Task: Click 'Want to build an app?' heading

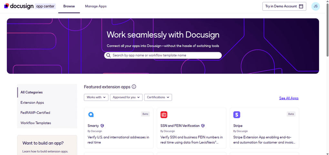Action: point(43,143)
